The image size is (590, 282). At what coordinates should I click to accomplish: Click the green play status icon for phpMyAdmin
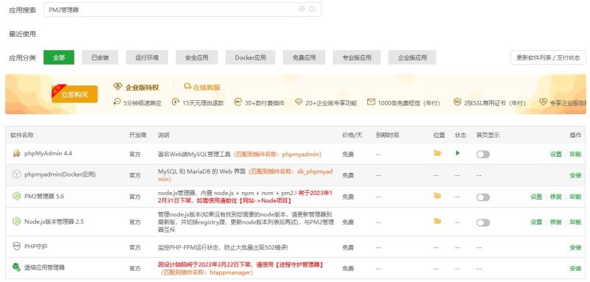point(457,153)
